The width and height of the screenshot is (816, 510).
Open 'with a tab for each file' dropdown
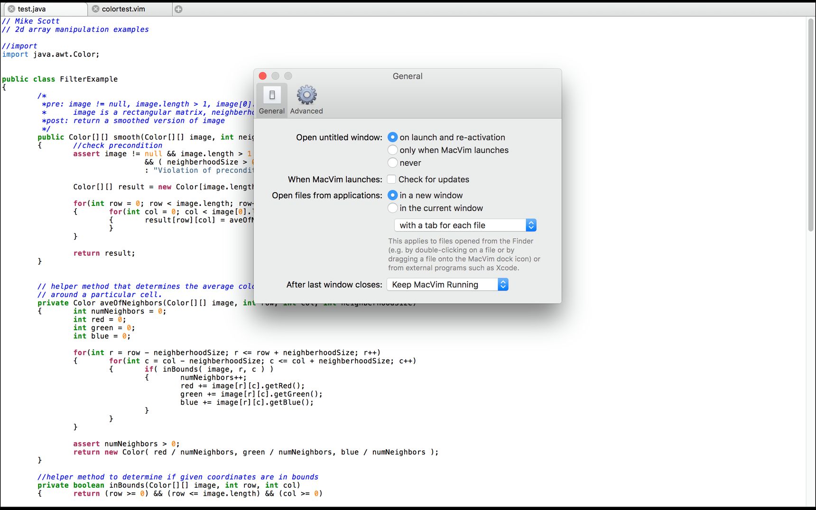[465, 225]
